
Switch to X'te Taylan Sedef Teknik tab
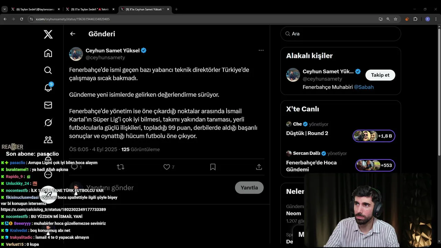point(90,9)
